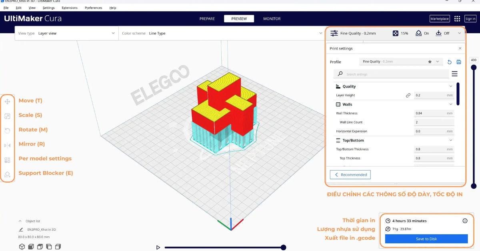Mark the Fine Quality profile as favorite
This screenshot has height=251, width=480.
pyautogui.click(x=430, y=62)
